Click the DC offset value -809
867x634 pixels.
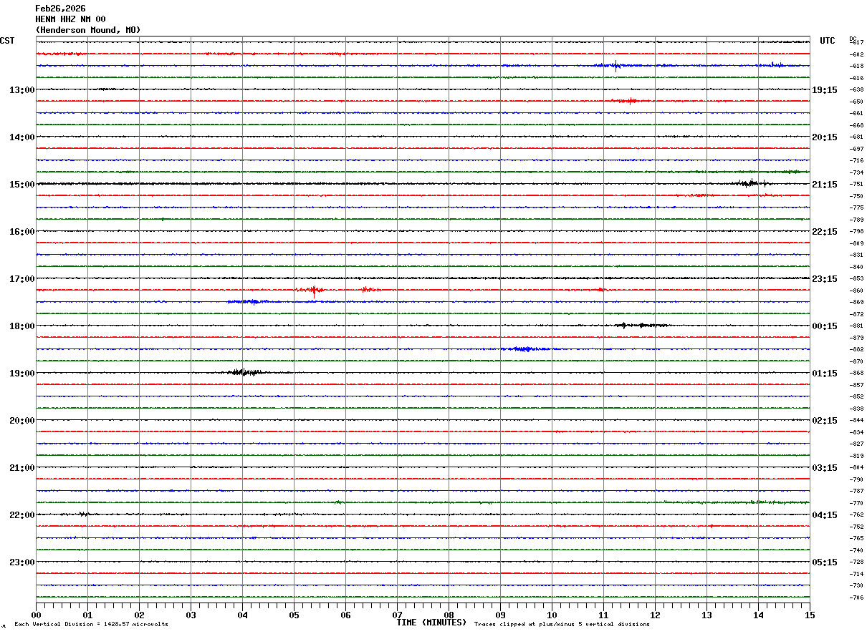tap(856, 243)
